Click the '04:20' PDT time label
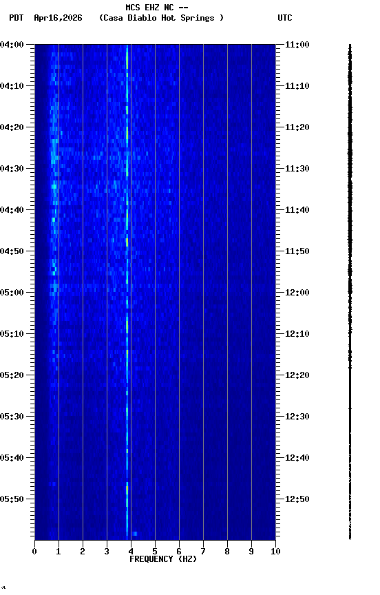The width and height of the screenshot is (380, 595). click(12, 127)
